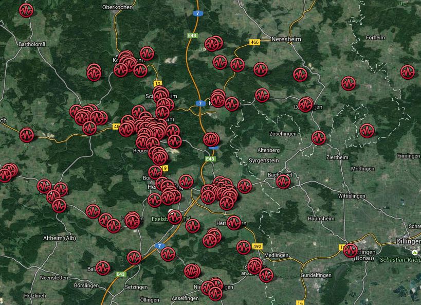Select the Ziertheim label

(x=337, y=157)
